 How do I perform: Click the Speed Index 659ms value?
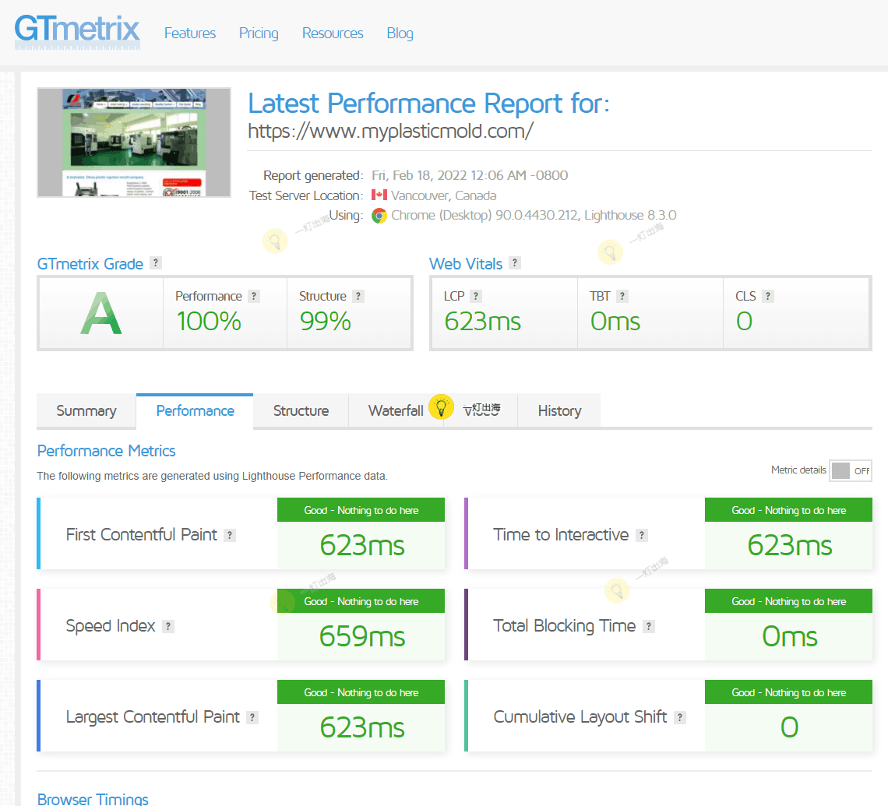362,637
